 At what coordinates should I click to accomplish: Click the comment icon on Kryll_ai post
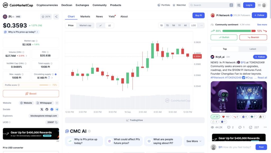point(229,127)
